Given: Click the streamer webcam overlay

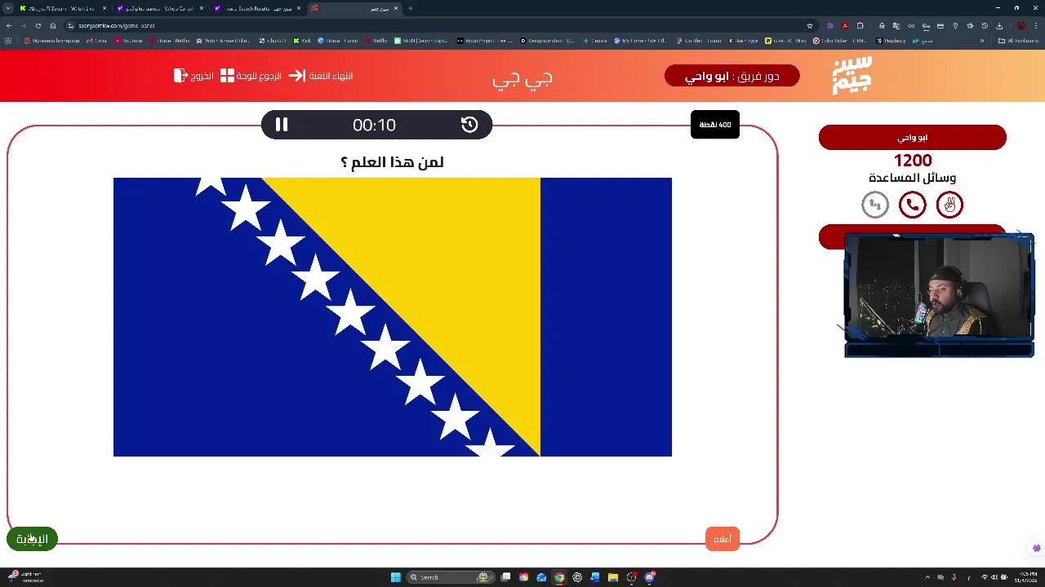Looking at the screenshot, I should 939,295.
